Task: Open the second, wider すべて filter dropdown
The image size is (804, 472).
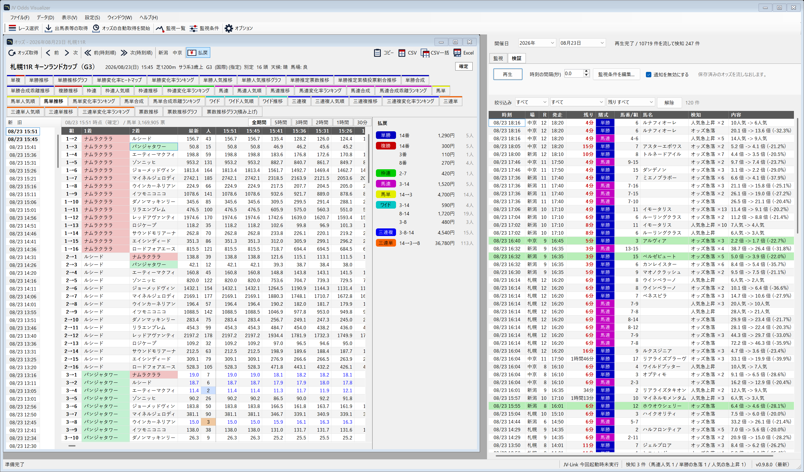Action: pos(577,102)
